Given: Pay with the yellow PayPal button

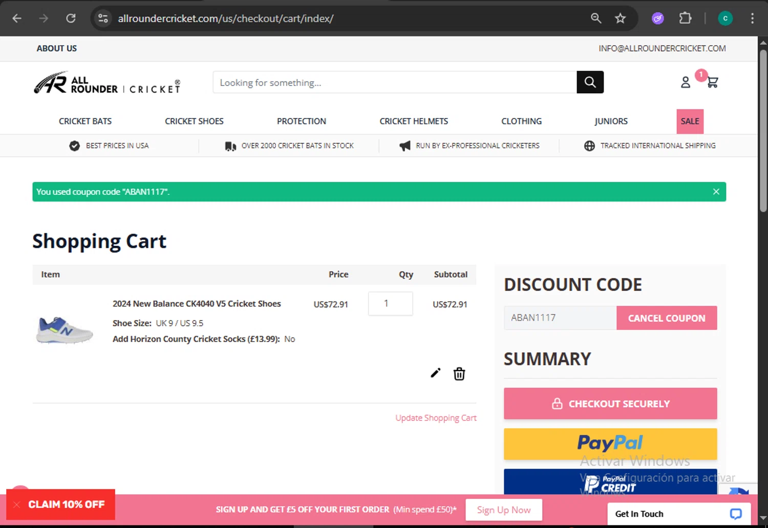Looking at the screenshot, I should pyautogui.click(x=610, y=444).
